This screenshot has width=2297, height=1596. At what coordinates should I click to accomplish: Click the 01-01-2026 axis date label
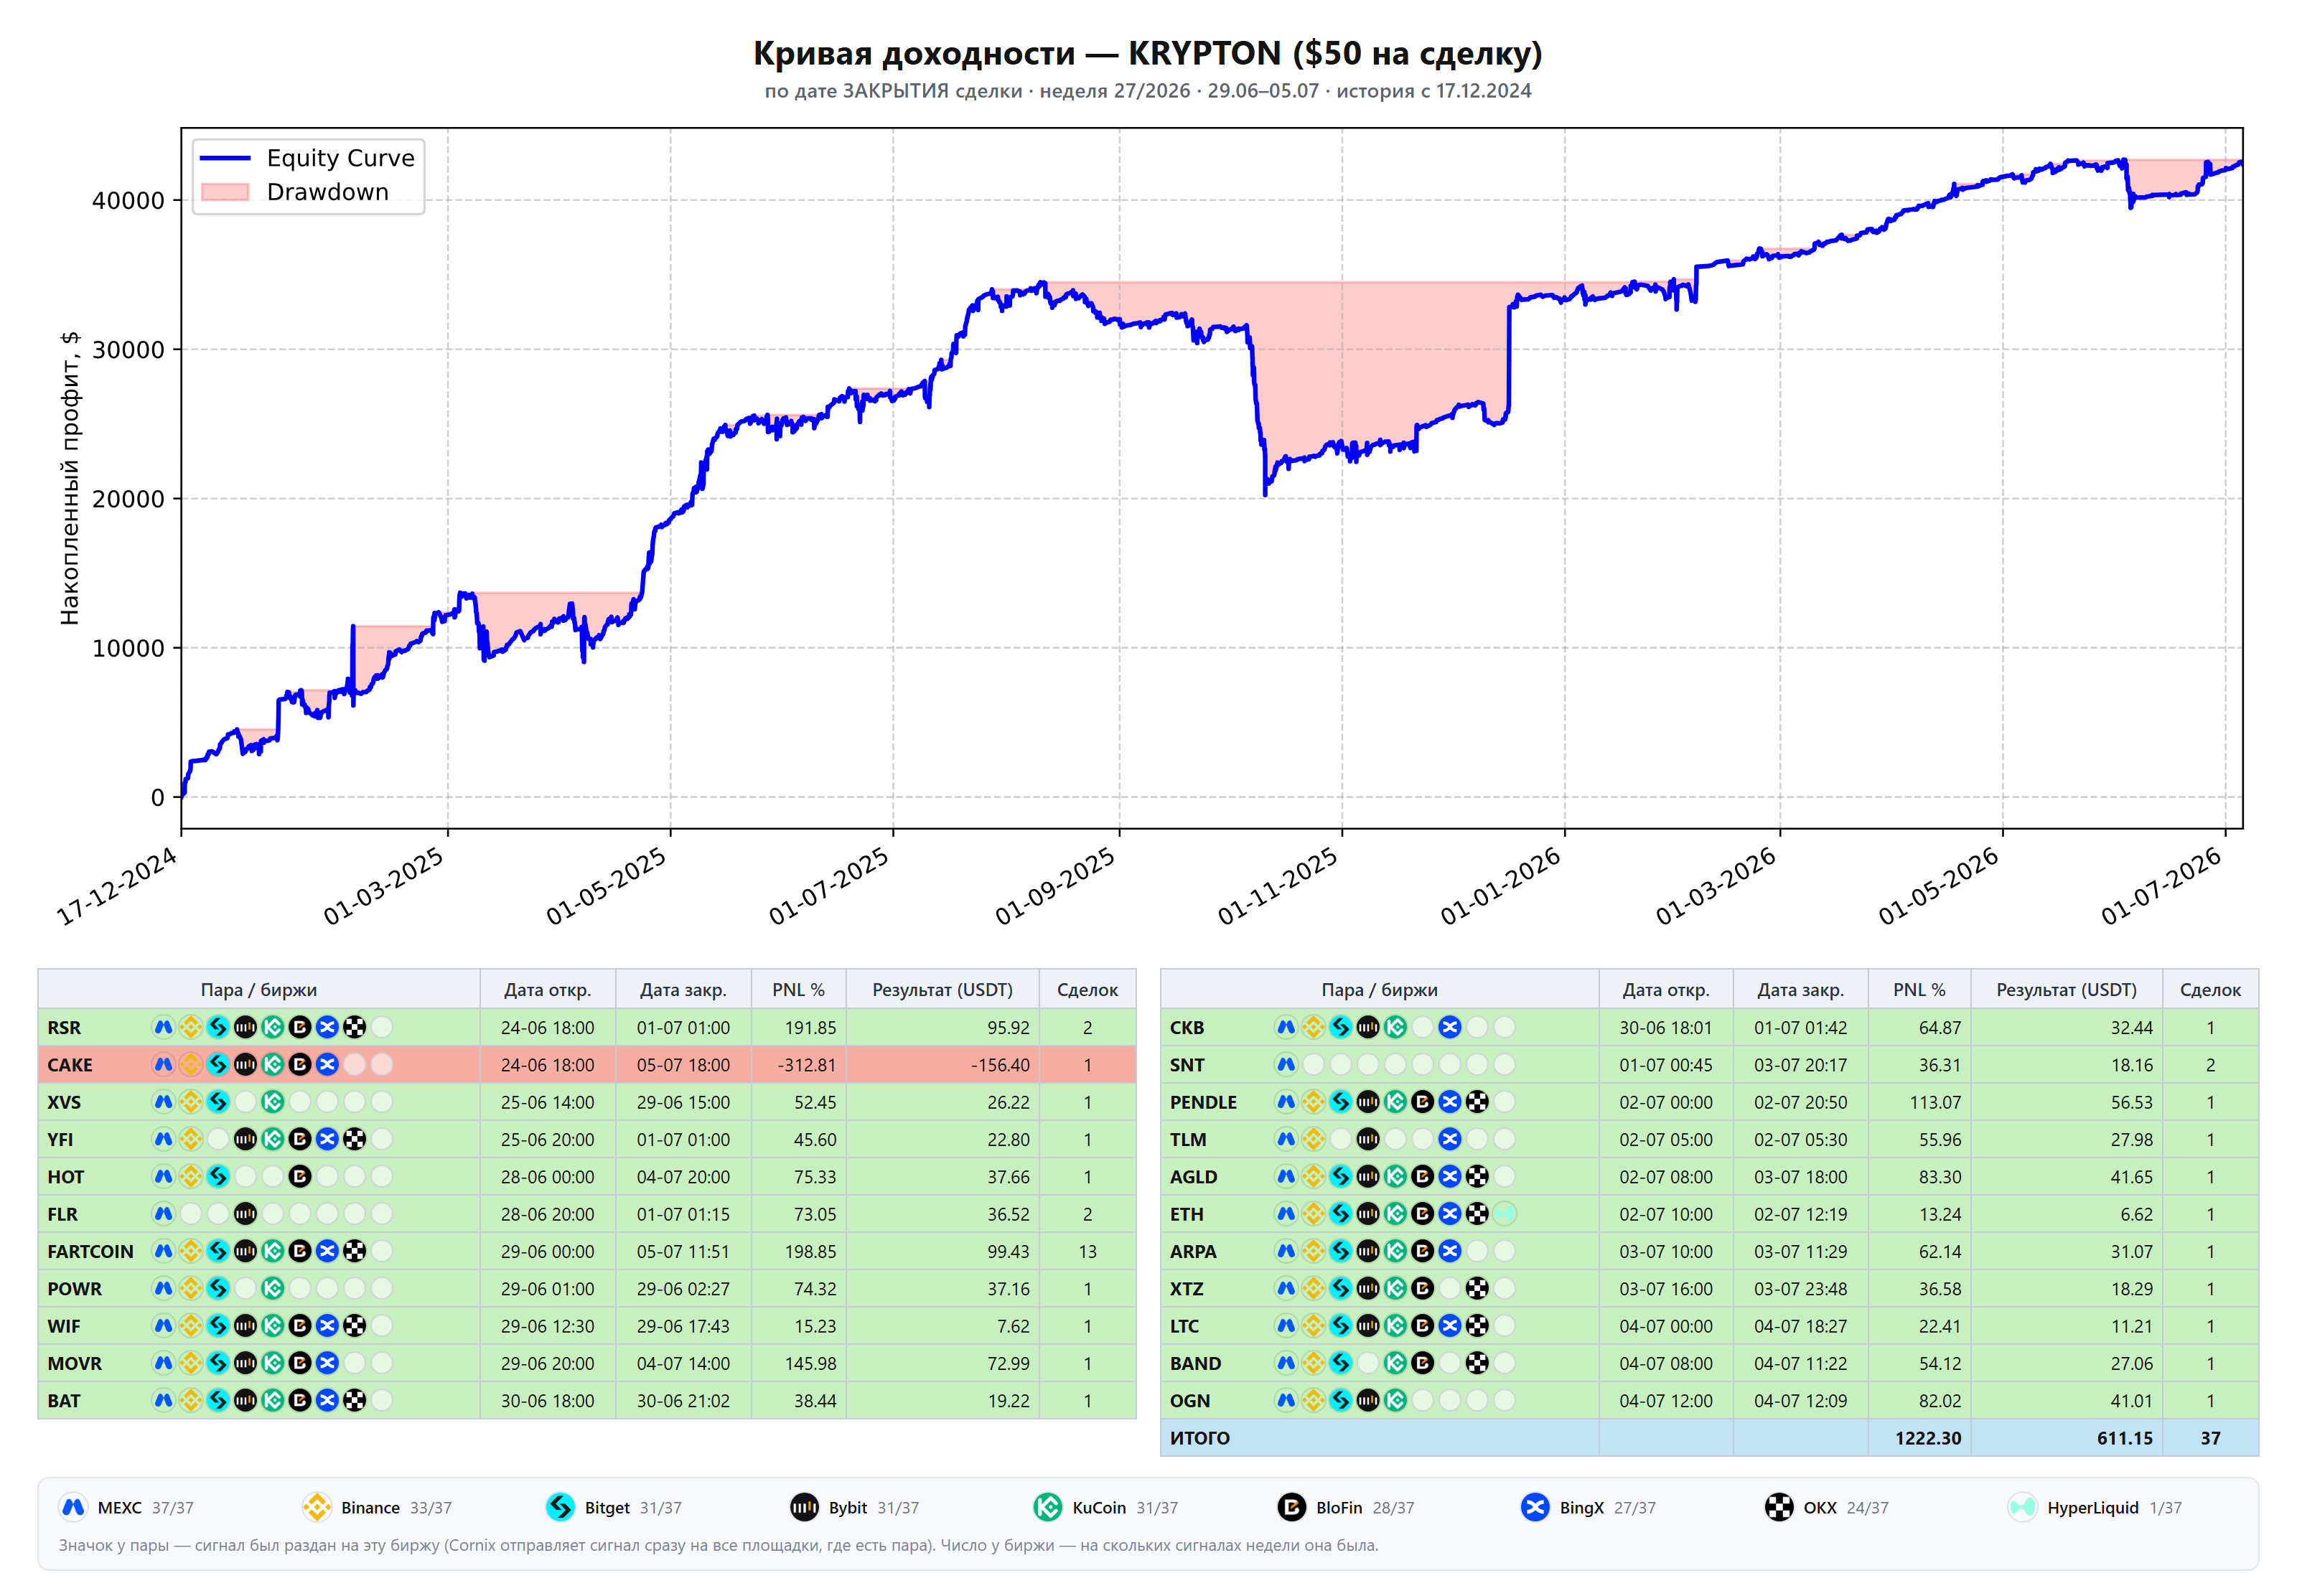coord(1500,886)
